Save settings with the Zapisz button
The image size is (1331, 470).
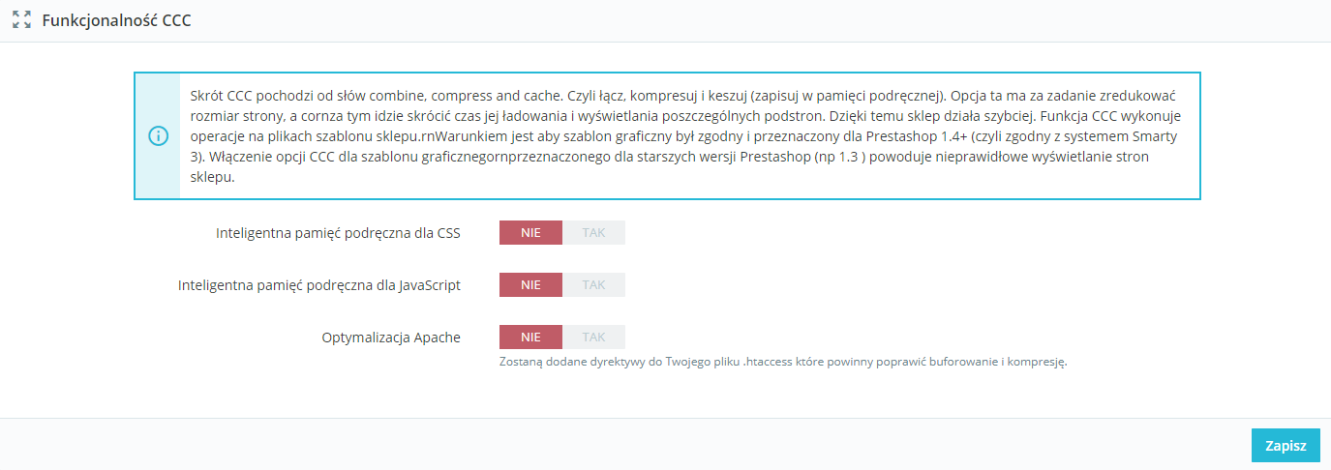(1285, 446)
